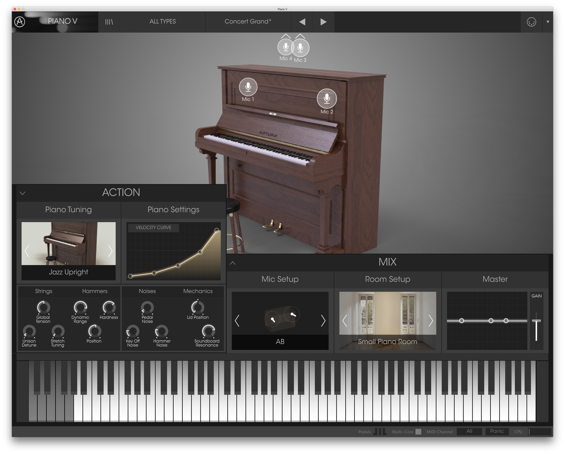565x454 pixels.
Task: Select the Mic 4 microphone icon
Action: pos(285,47)
